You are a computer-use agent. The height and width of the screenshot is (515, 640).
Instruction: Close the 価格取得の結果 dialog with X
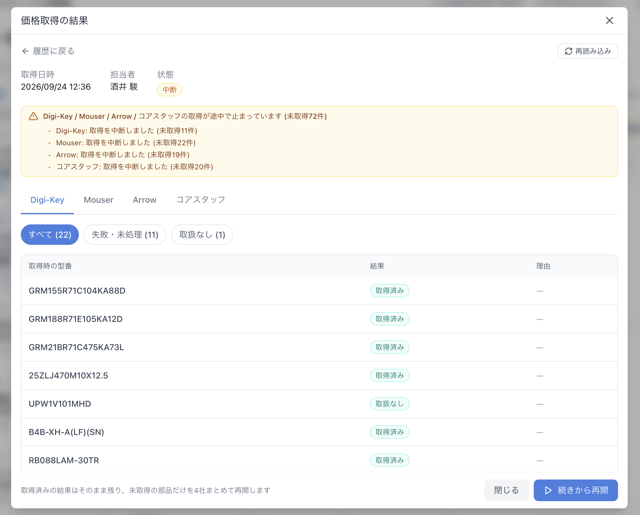point(609,20)
